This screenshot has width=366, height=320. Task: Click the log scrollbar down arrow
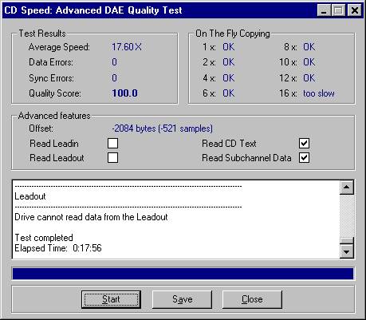[x=347, y=251]
